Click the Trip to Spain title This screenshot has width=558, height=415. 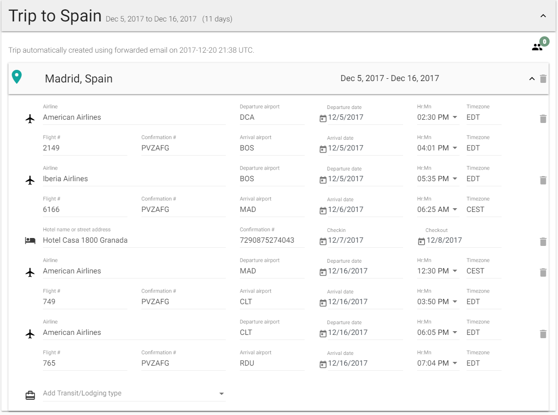55,16
